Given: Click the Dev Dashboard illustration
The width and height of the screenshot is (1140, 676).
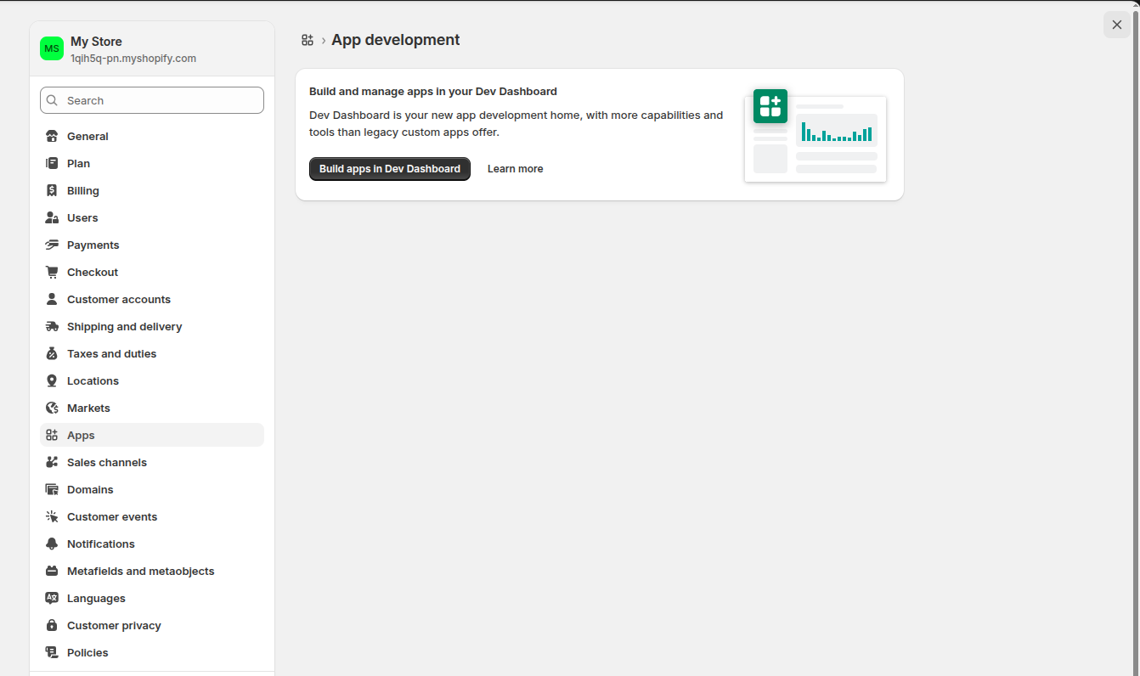Looking at the screenshot, I should point(815,135).
